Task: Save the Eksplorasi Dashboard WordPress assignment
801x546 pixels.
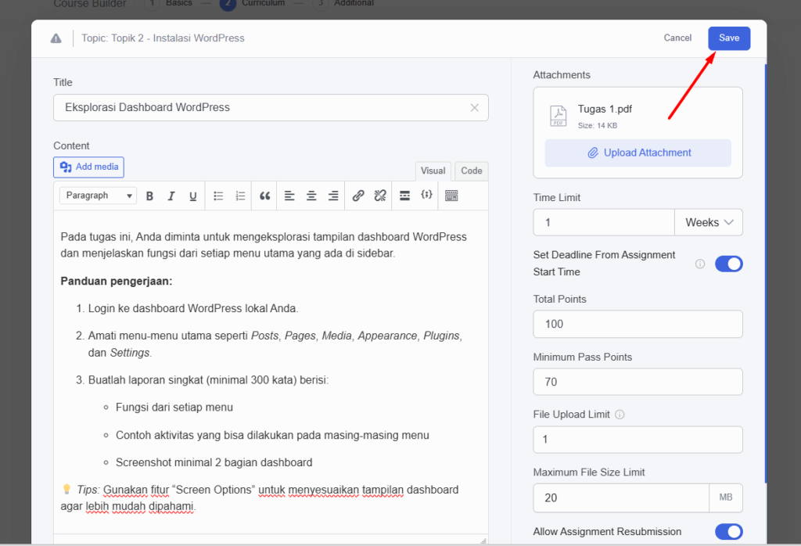Action: point(728,38)
